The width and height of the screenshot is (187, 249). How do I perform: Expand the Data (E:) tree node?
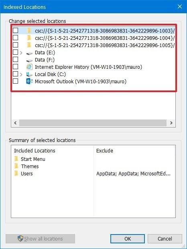point(21,53)
